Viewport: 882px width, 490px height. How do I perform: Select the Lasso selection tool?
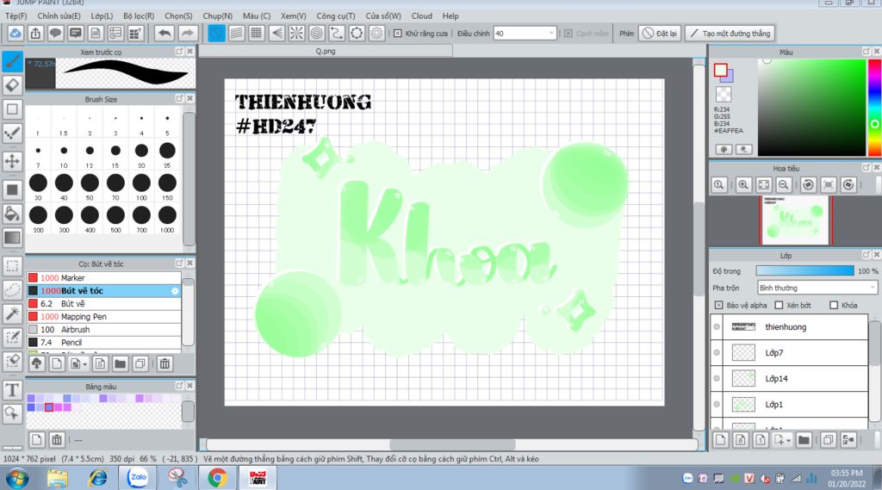pos(12,290)
